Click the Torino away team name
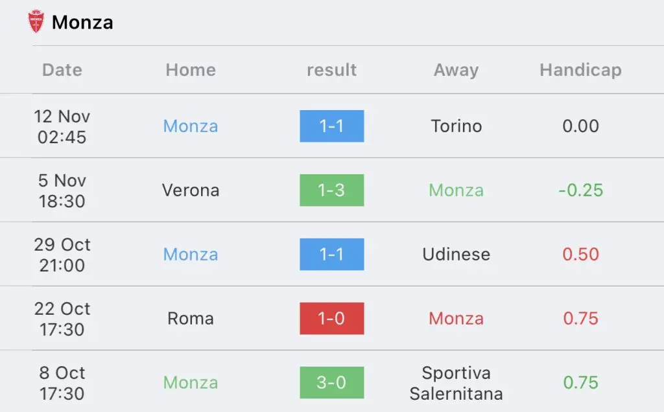Image resolution: width=664 pixels, height=412 pixels. (x=456, y=126)
